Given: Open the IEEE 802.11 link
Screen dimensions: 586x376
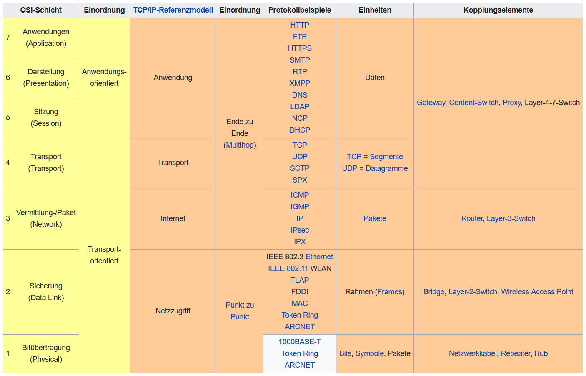Looking at the screenshot, I should (x=288, y=268).
